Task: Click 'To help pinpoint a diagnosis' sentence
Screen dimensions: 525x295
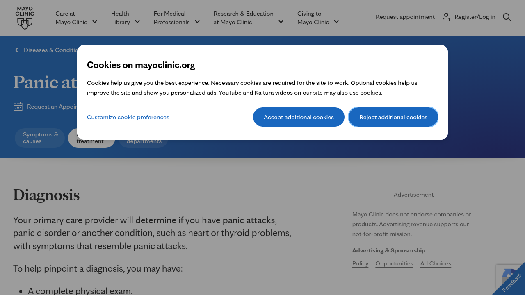Action: click(x=98, y=269)
